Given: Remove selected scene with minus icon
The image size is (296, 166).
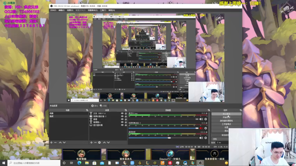Looking at the screenshot, I should click(x=55, y=142).
